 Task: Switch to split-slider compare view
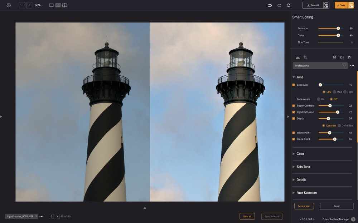(64, 5)
